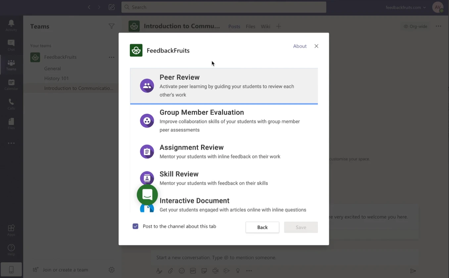Screen dimensions: 449x278
Task: Open FeedbackFruits team more options ellipsis
Action: point(112,57)
